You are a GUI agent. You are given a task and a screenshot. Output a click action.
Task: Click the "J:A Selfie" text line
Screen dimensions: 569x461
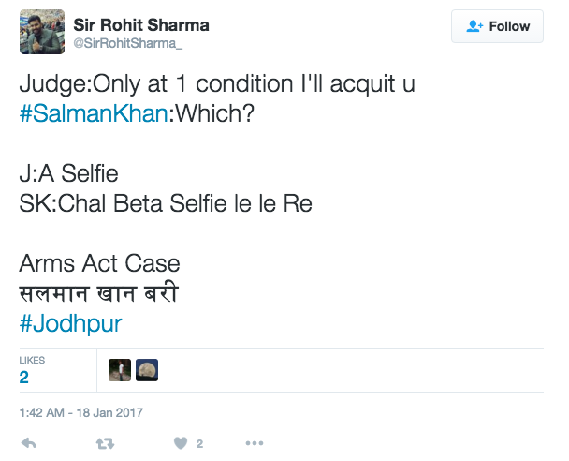pos(69,174)
